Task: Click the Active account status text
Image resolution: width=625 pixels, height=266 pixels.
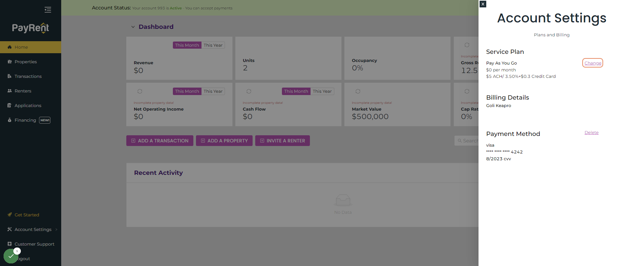Action: click(x=176, y=8)
